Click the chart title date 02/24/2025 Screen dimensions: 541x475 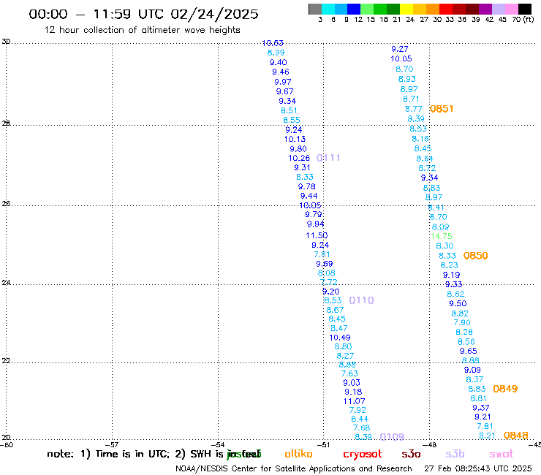point(214,14)
